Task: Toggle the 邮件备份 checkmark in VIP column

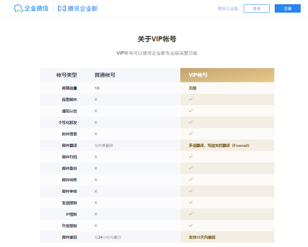Action: [190, 168]
